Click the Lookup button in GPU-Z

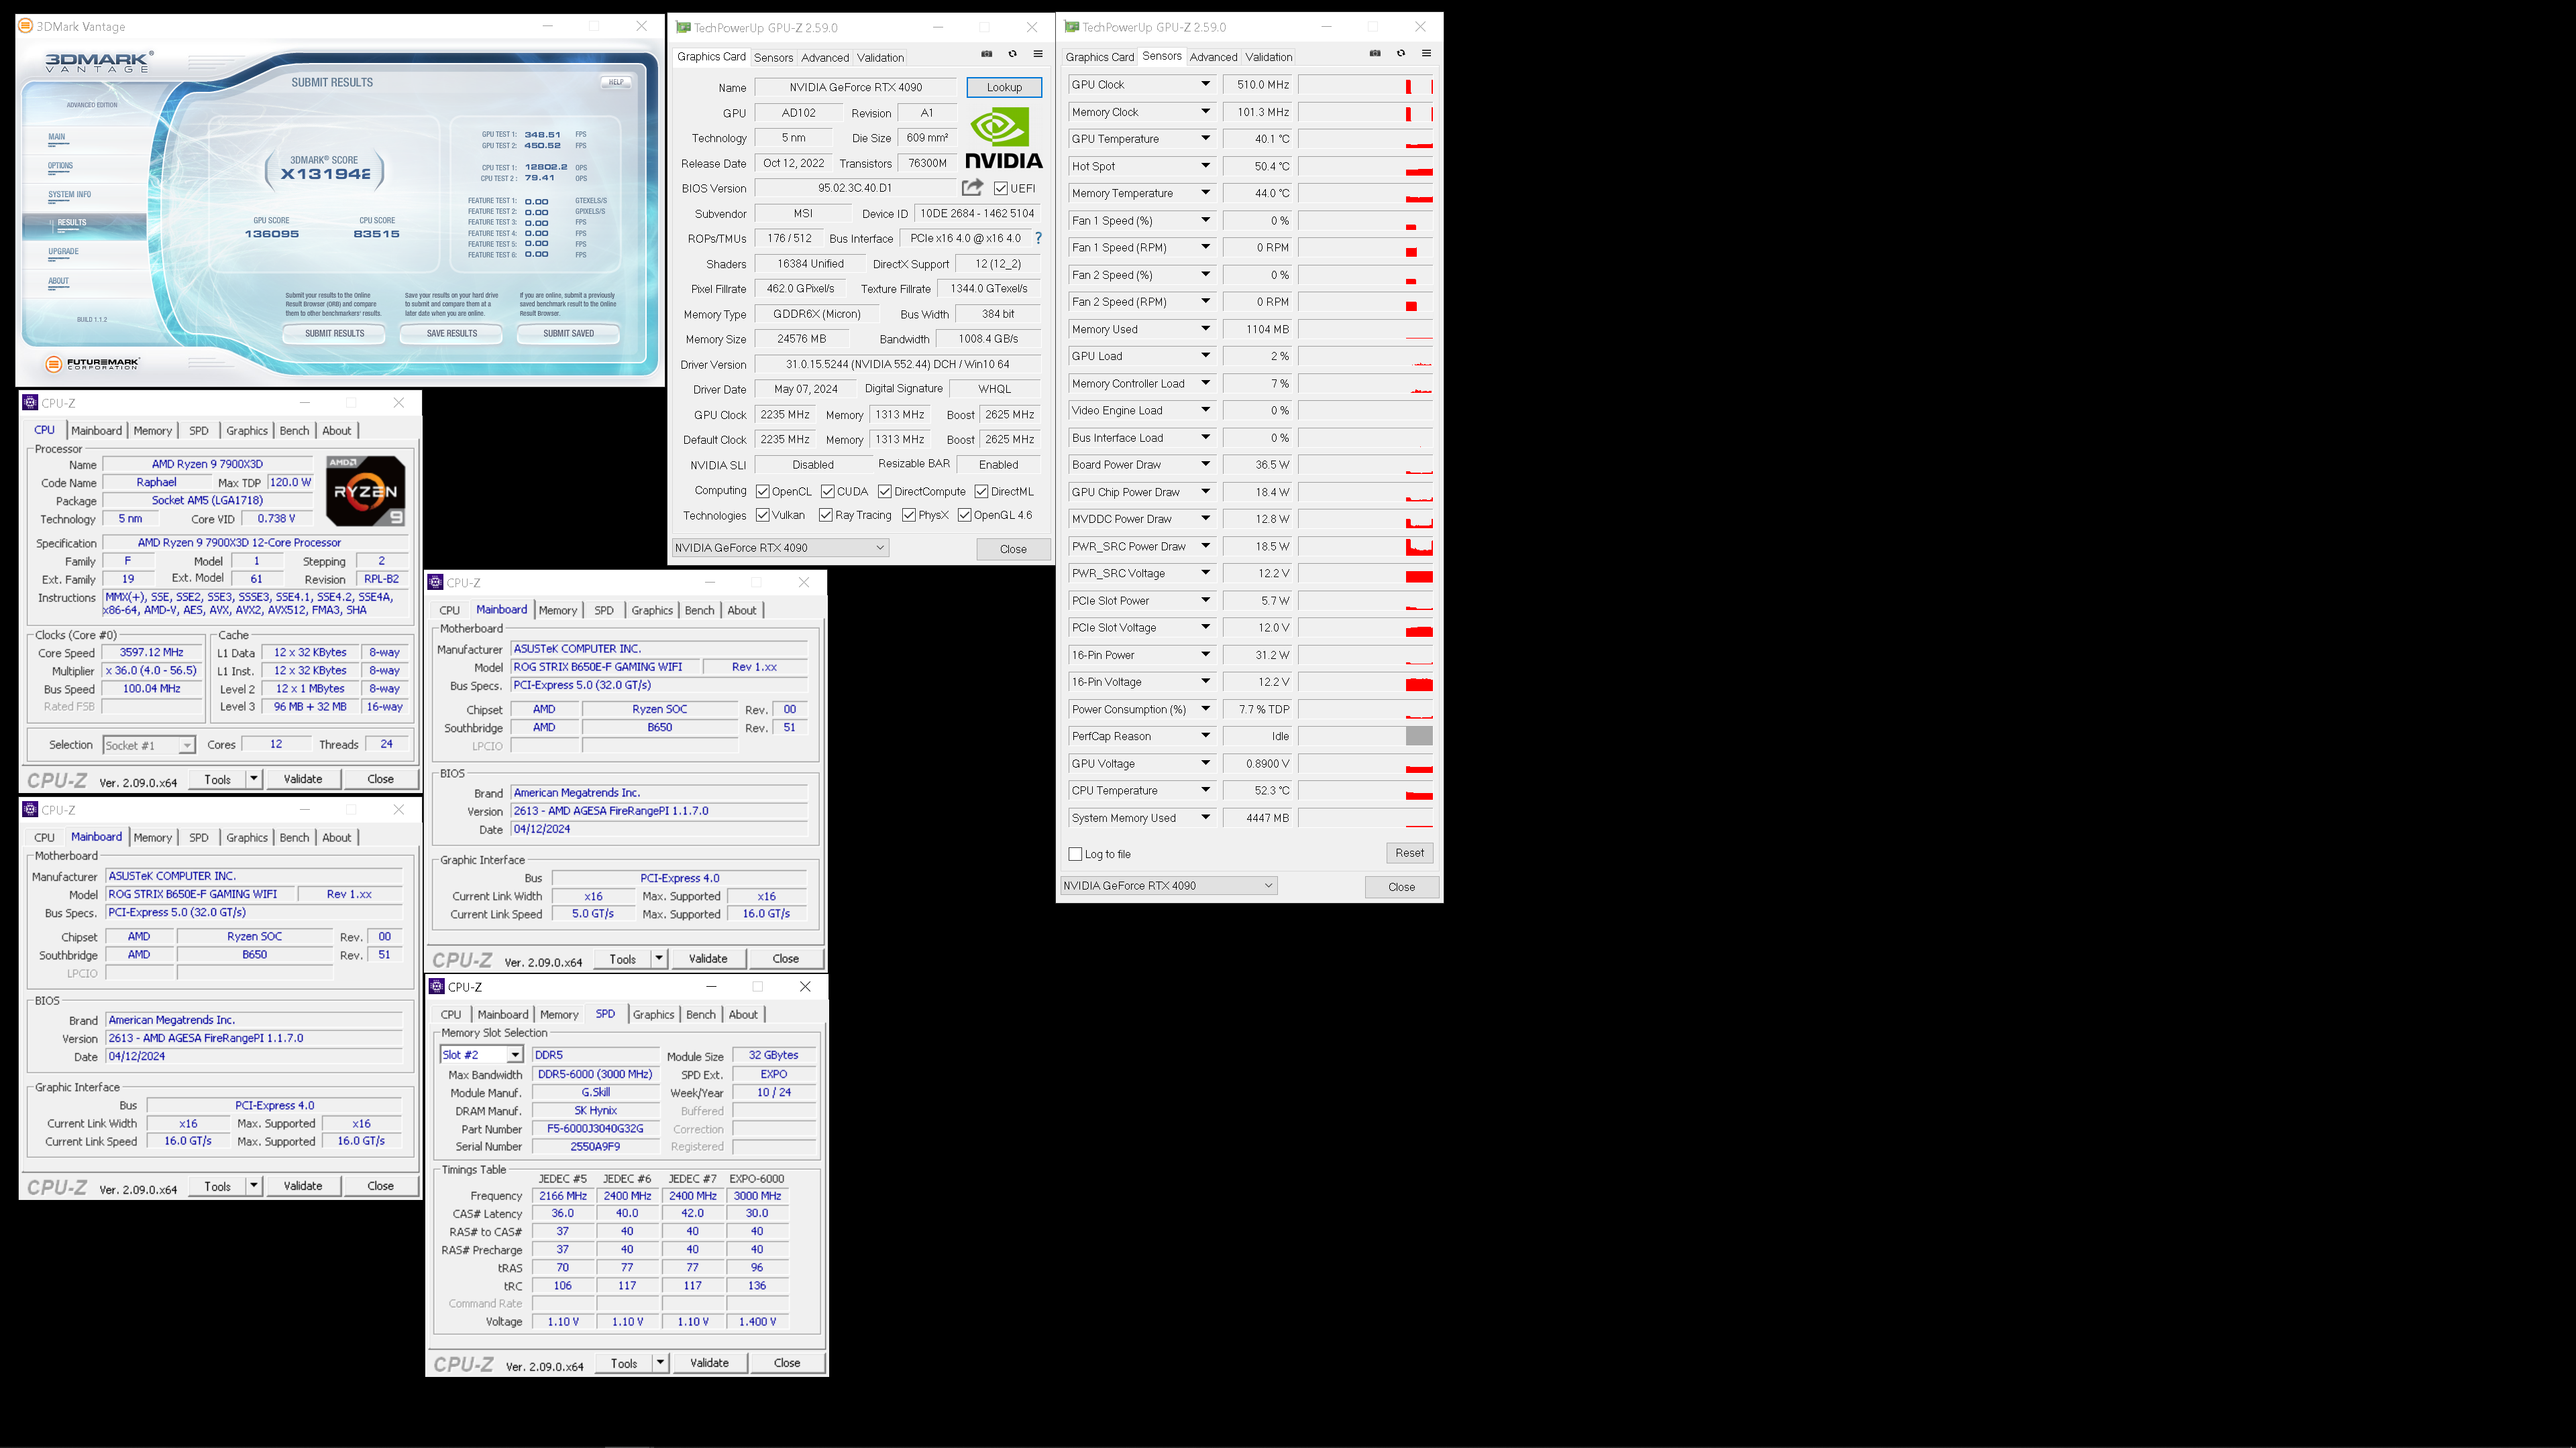(x=1004, y=87)
